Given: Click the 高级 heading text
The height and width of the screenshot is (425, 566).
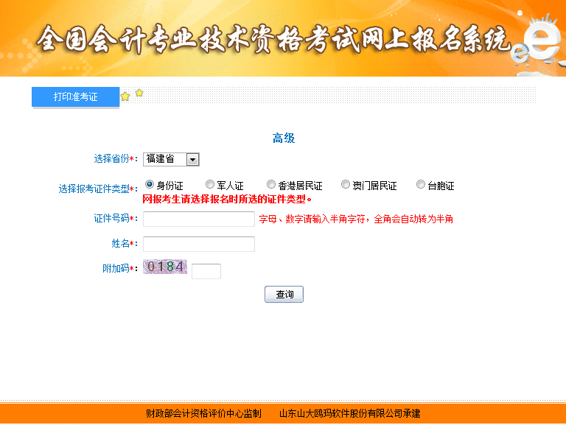Looking at the screenshot, I should coord(284,138).
